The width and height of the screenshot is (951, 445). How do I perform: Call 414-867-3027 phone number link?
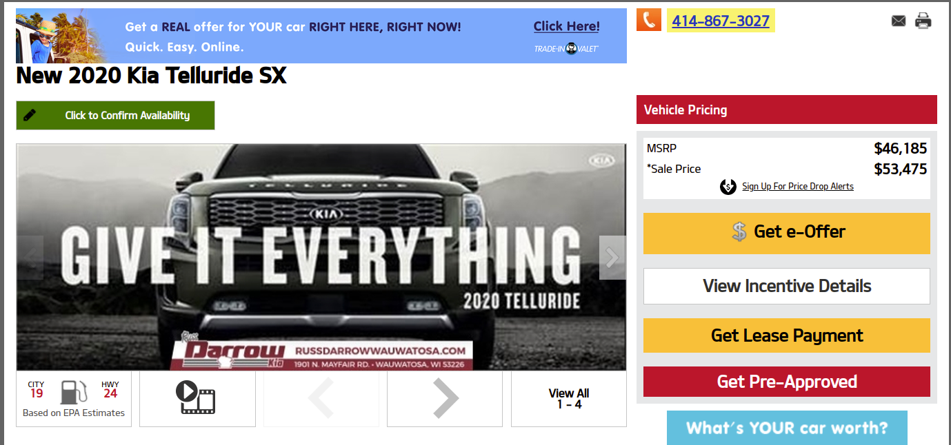(721, 21)
